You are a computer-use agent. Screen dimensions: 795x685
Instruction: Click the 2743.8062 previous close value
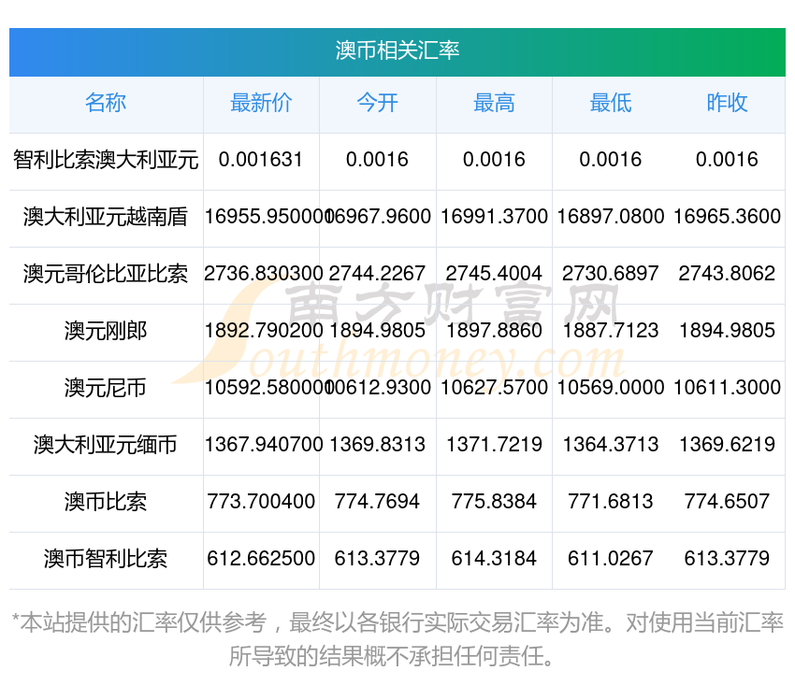point(727,274)
